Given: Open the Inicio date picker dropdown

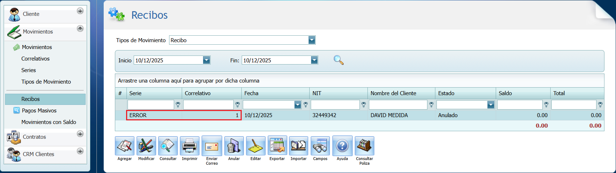Looking at the screenshot, I should tap(206, 60).
